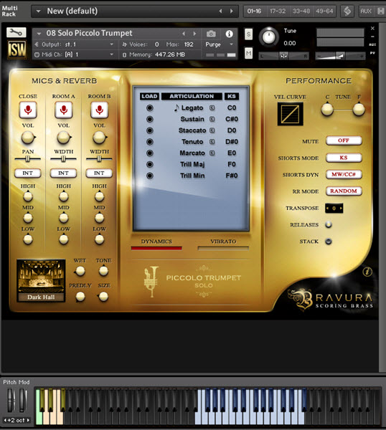Image resolution: width=386 pixels, height=430 pixels.
Task: Toggle the CLOSE microphone icon
Action: (28, 110)
